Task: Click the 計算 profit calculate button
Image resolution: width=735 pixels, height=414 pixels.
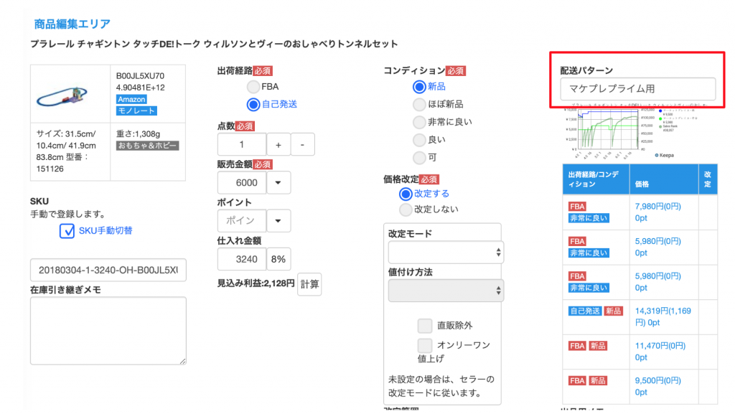Action: (309, 284)
